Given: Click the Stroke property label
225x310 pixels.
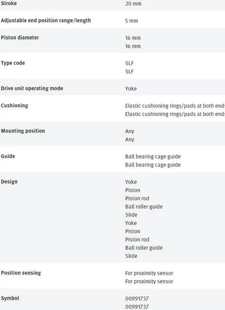Looking at the screenshot, I should pyautogui.click(x=9, y=4).
